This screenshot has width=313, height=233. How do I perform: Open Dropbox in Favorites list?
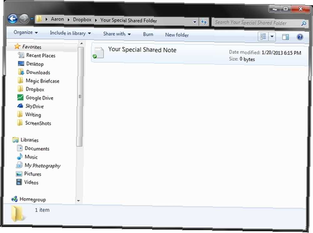35,89
